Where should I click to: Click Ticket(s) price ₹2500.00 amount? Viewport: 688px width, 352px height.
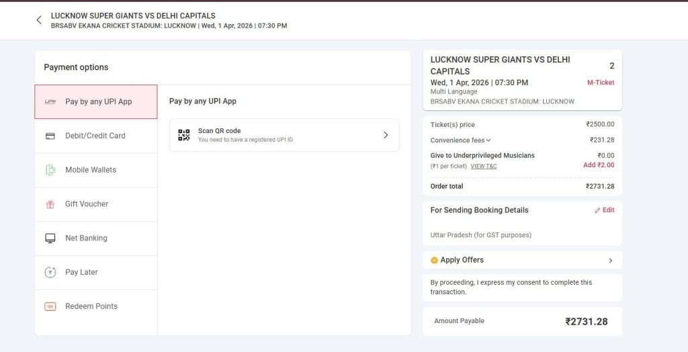pyautogui.click(x=600, y=125)
